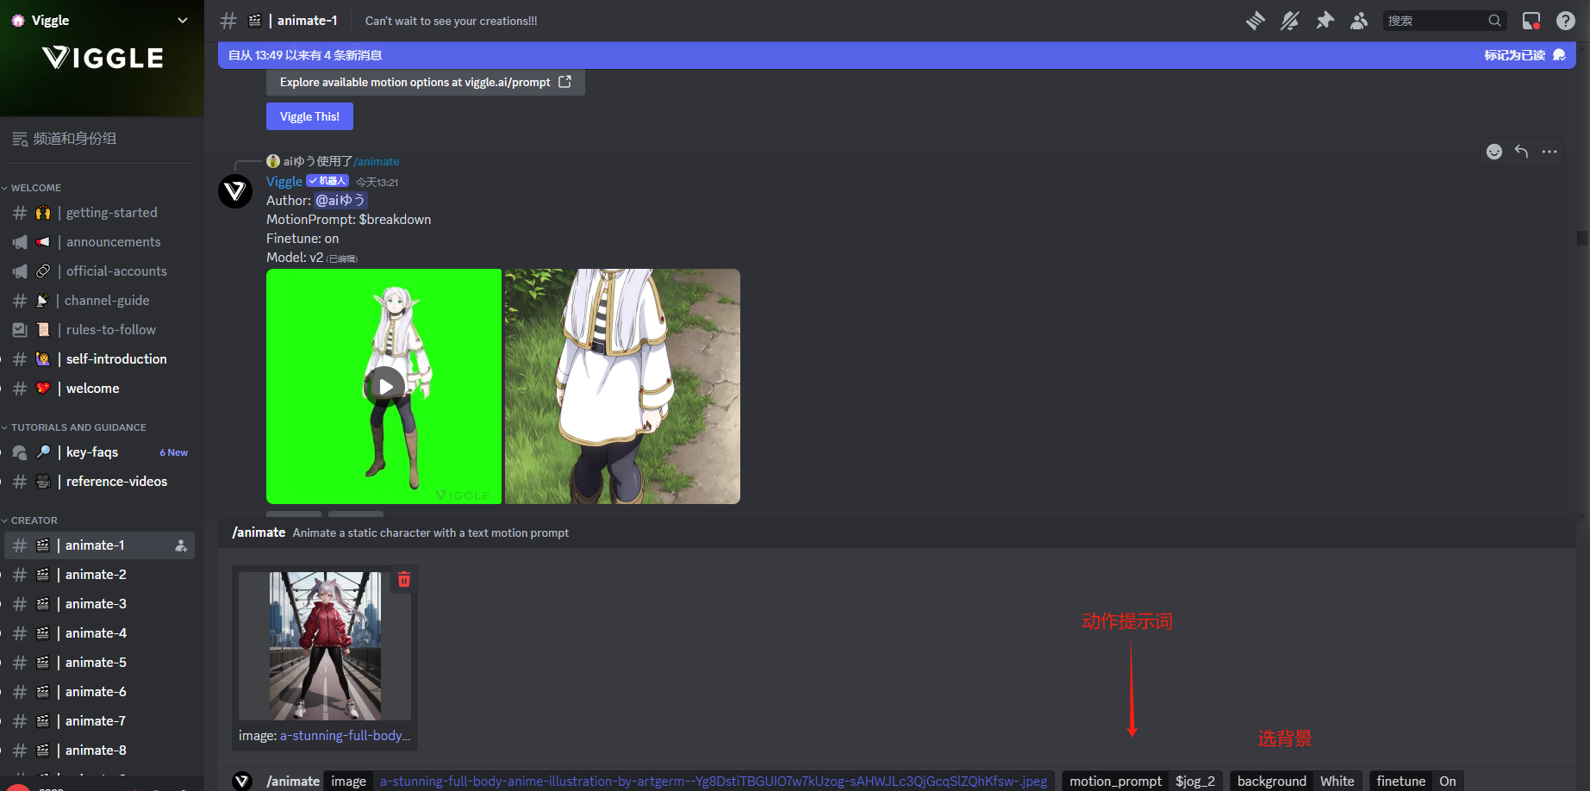
Task: Add reaction with the emoji icon
Action: tap(1494, 152)
